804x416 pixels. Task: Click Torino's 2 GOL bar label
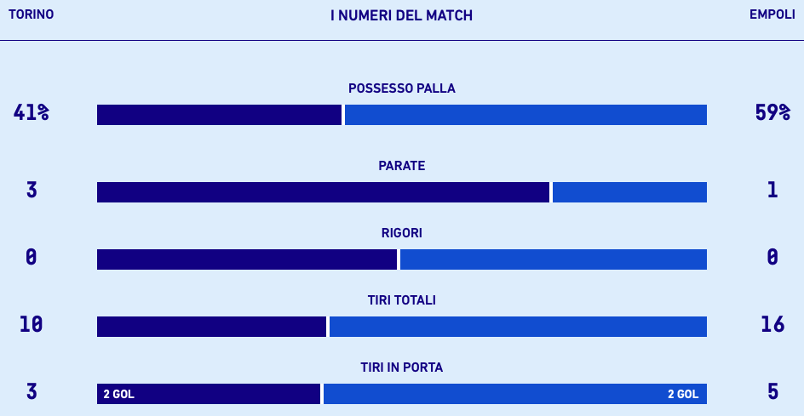coord(119,394)
